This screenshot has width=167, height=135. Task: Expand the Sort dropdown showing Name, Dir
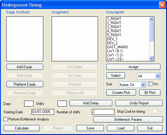click(132, 85)
